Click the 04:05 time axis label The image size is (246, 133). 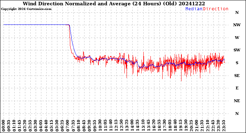pyautogui.click(x=41, y=126)
